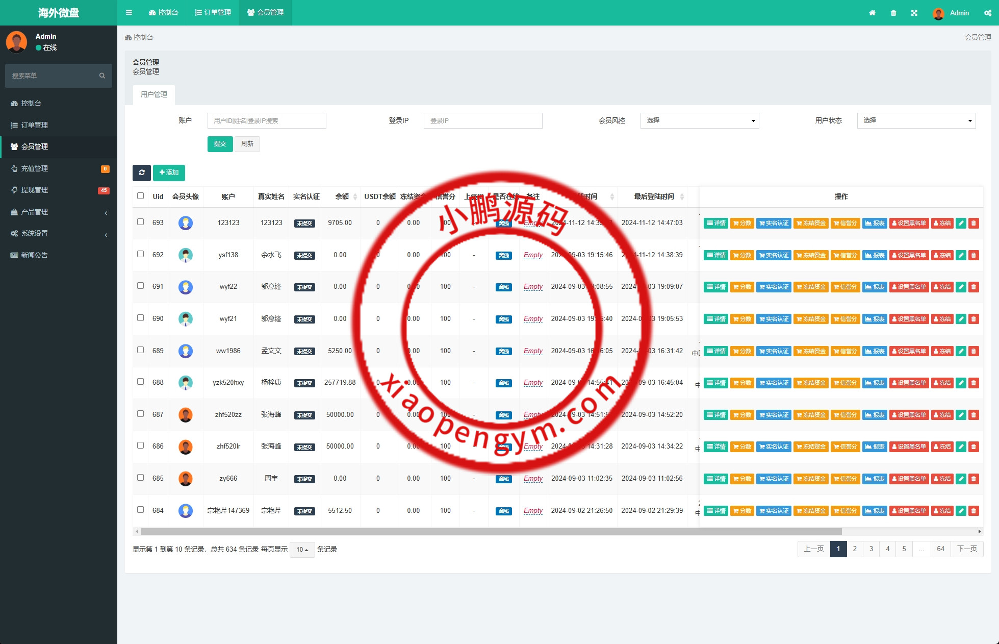Click the edit pencil icon for user 693
The image size is (999, 644).
[961, 223]
